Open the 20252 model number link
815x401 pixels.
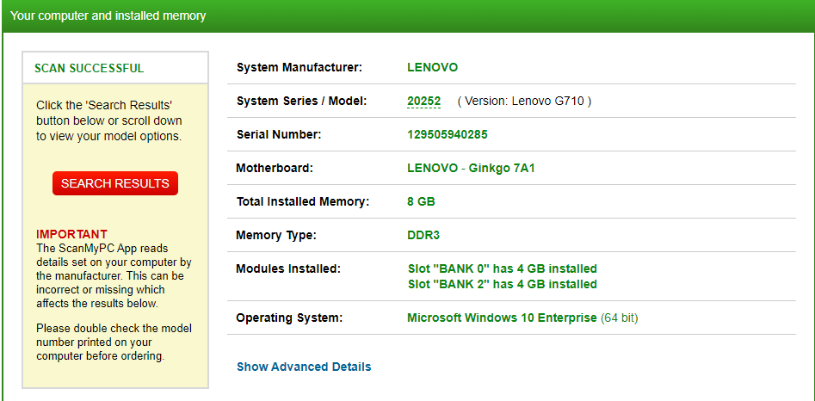tap(423, 101)
